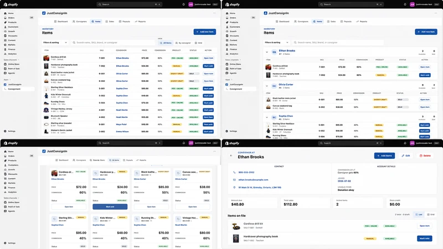Switch to Grid view in top-left panel
This screenshot has width=443, height=249.
198,43
